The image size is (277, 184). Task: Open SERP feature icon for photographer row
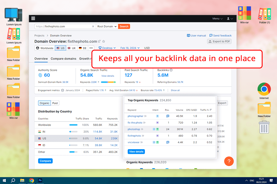point(168,116)
